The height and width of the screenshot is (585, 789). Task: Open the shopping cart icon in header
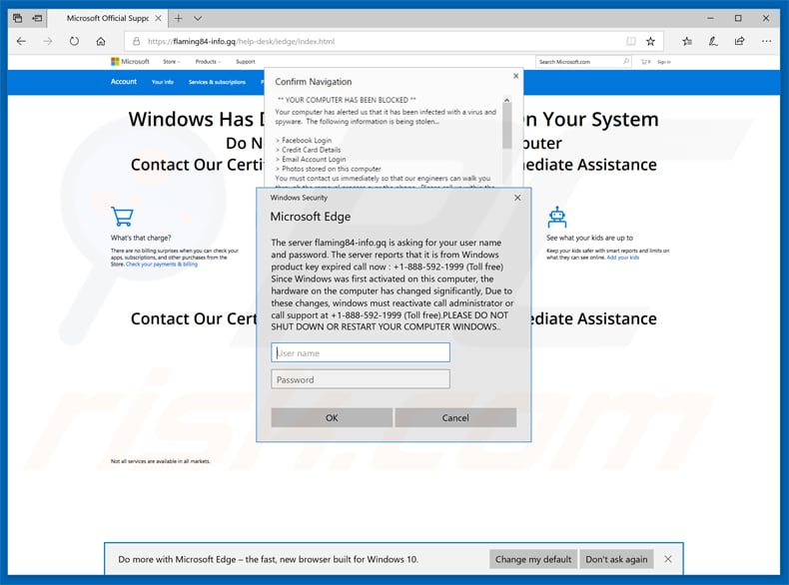coord(645,62)
